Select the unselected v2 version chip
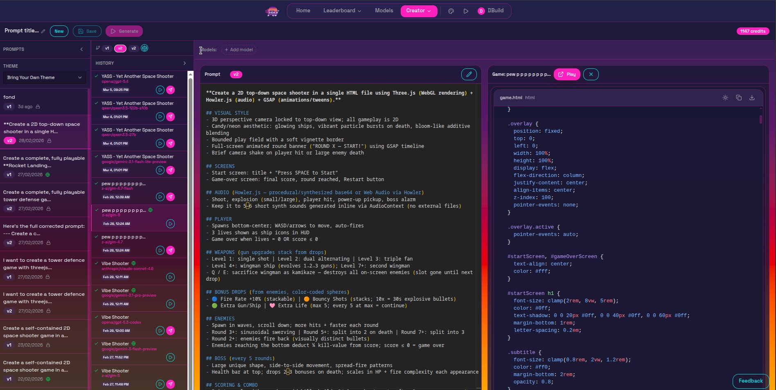Screen dimensions: 776x390 [x=134, y=48]
